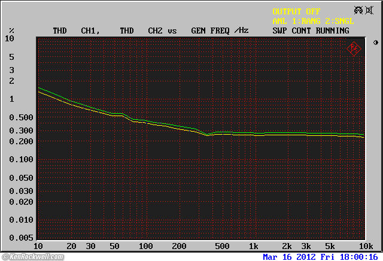Image resolution: width=383 pixels, height=261 pixels.
Task: Click the 0.100 Y-axis label
Action: pyautogui.click(x=21, y=160)
